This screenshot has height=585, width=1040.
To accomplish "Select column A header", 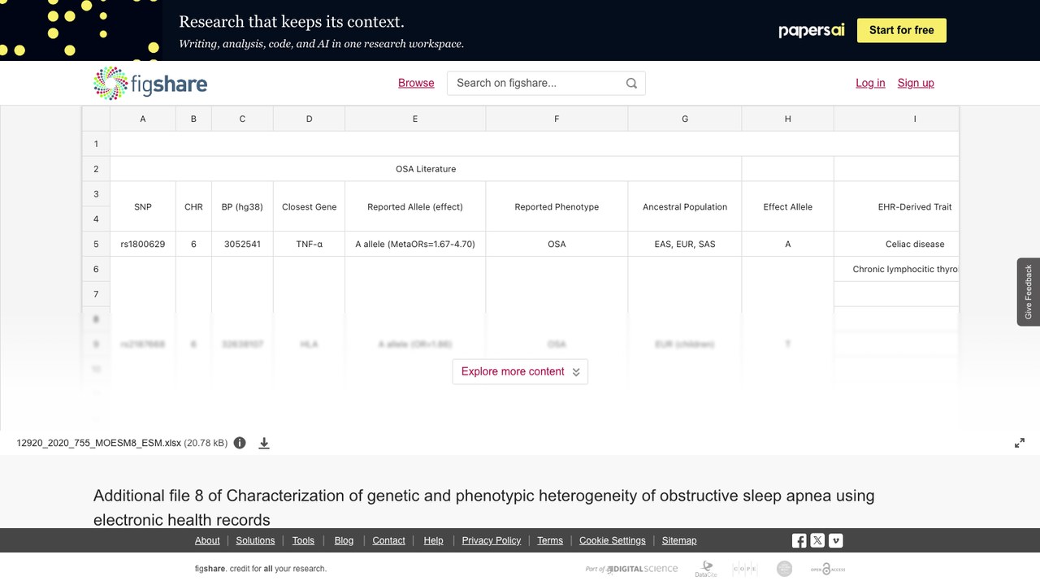I will click(143, 119).
